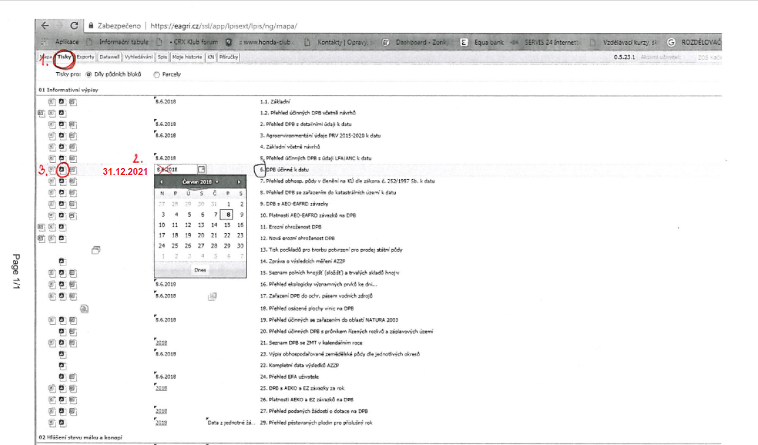Click the lone export icon for row 14 Zpráva AZZP
This screenshot has width=758, height=445.
(62, 261)
